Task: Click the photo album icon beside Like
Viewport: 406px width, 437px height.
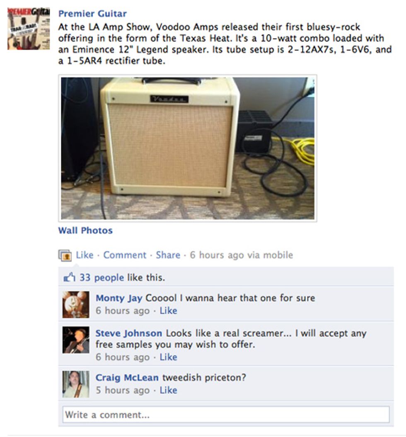Action: [65, 255]
